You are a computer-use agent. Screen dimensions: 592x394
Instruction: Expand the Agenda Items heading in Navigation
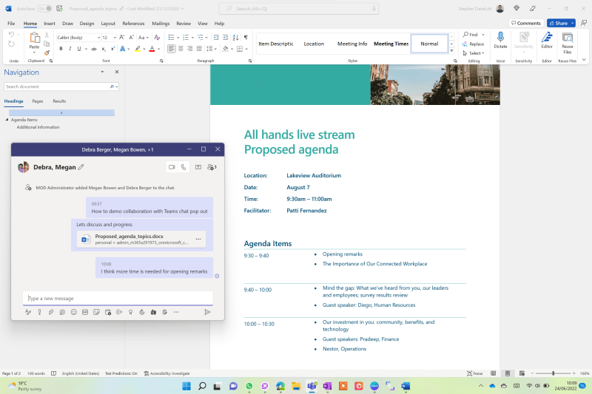(7, 120)
